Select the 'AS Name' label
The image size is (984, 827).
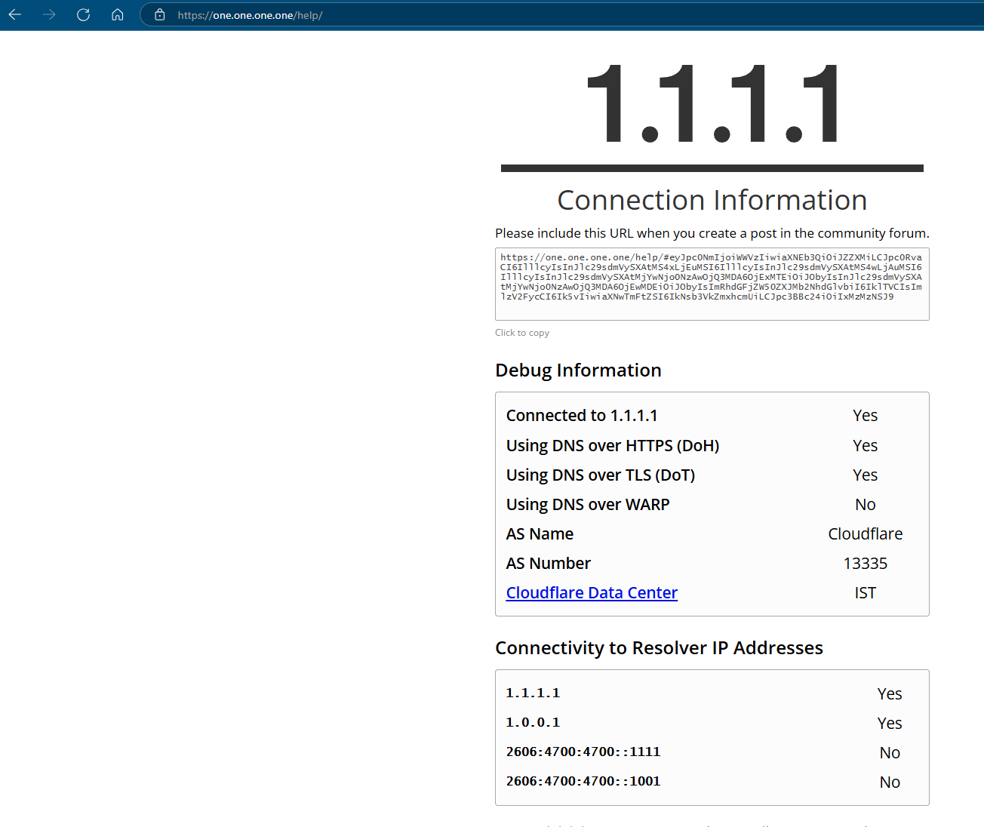540,534
